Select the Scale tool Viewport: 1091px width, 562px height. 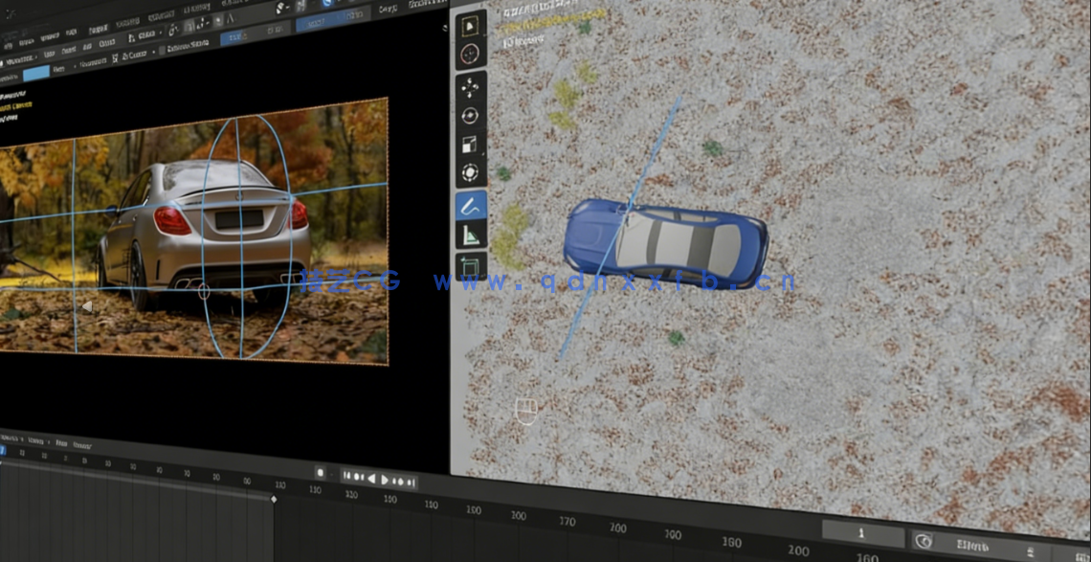tap(470, 145)
